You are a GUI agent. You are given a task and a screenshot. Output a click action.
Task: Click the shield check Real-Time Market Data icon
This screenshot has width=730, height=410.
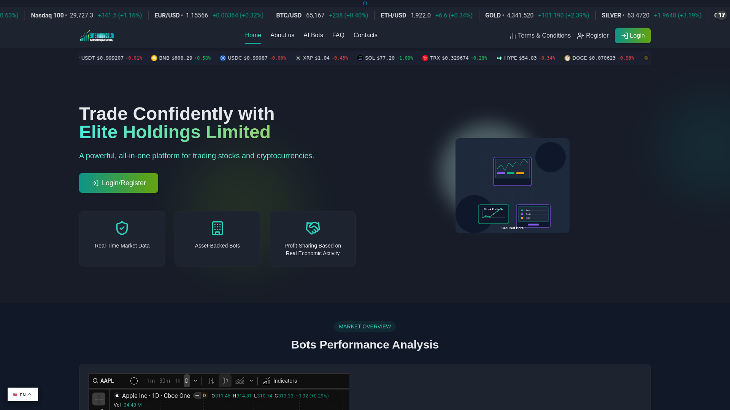[122, 228]
